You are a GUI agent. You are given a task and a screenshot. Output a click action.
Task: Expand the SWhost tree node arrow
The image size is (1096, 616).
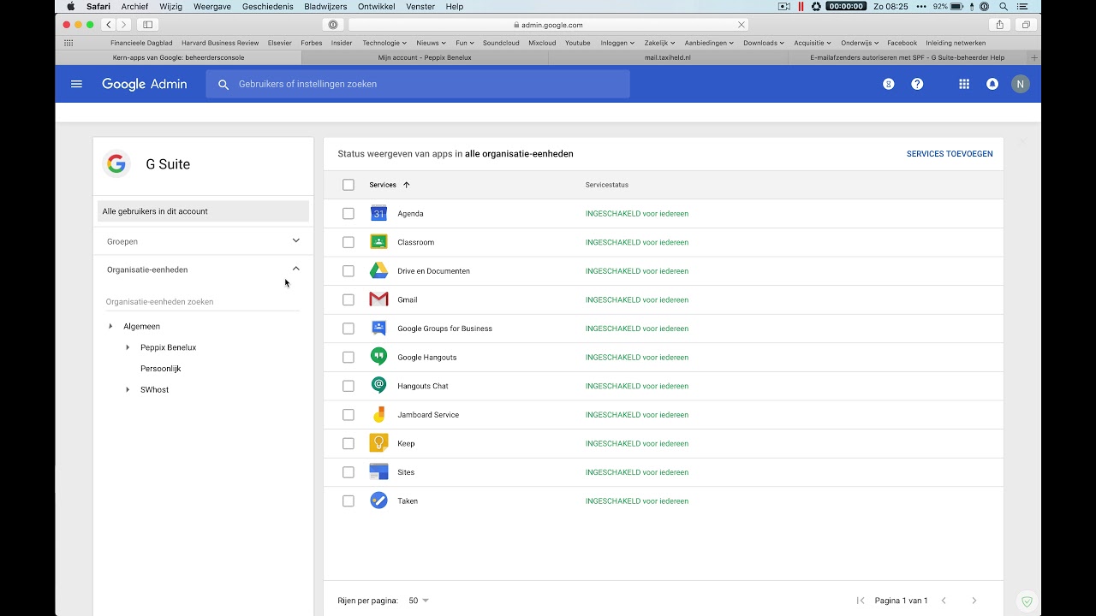[128, 389]
